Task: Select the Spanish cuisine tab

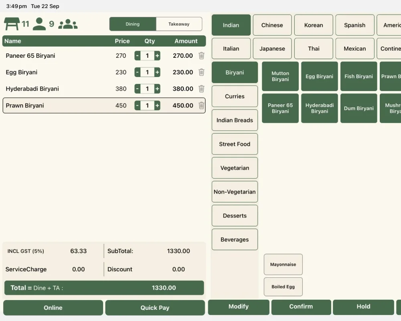Action: pos(355,25)
